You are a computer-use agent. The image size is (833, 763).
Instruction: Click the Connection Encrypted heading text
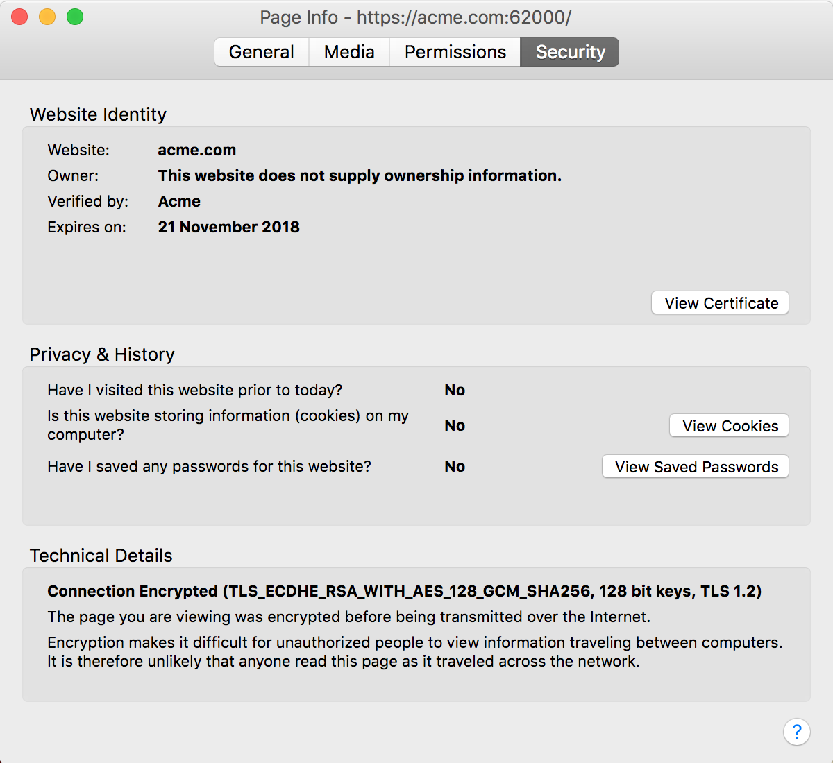coord(404,591)
